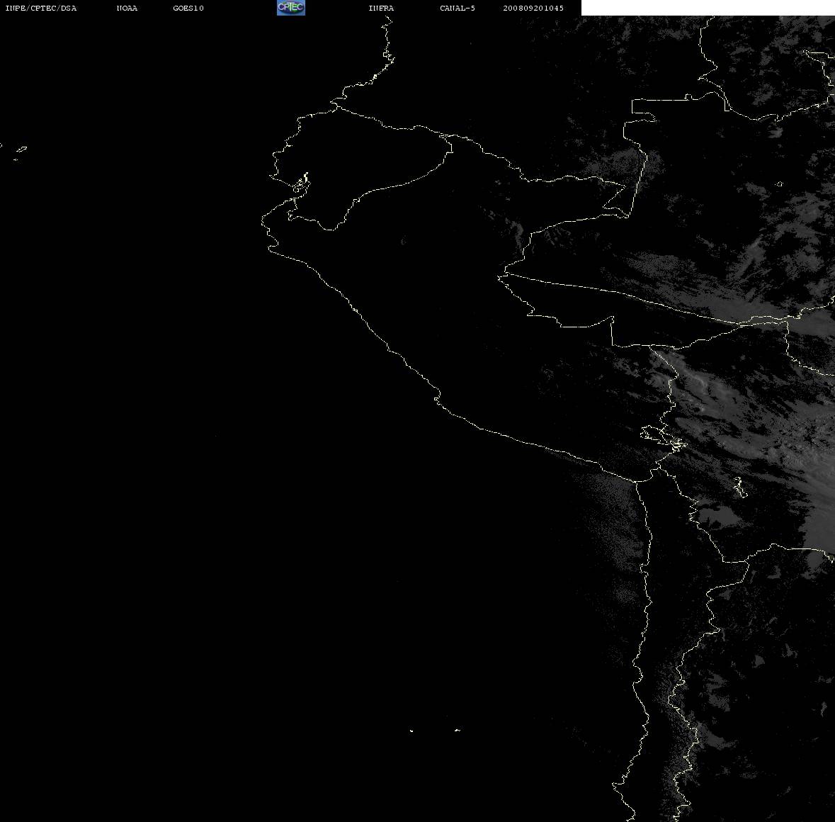Click the CPTEC logo in header
Screen dimensions: 835x822
coord(291,8)
